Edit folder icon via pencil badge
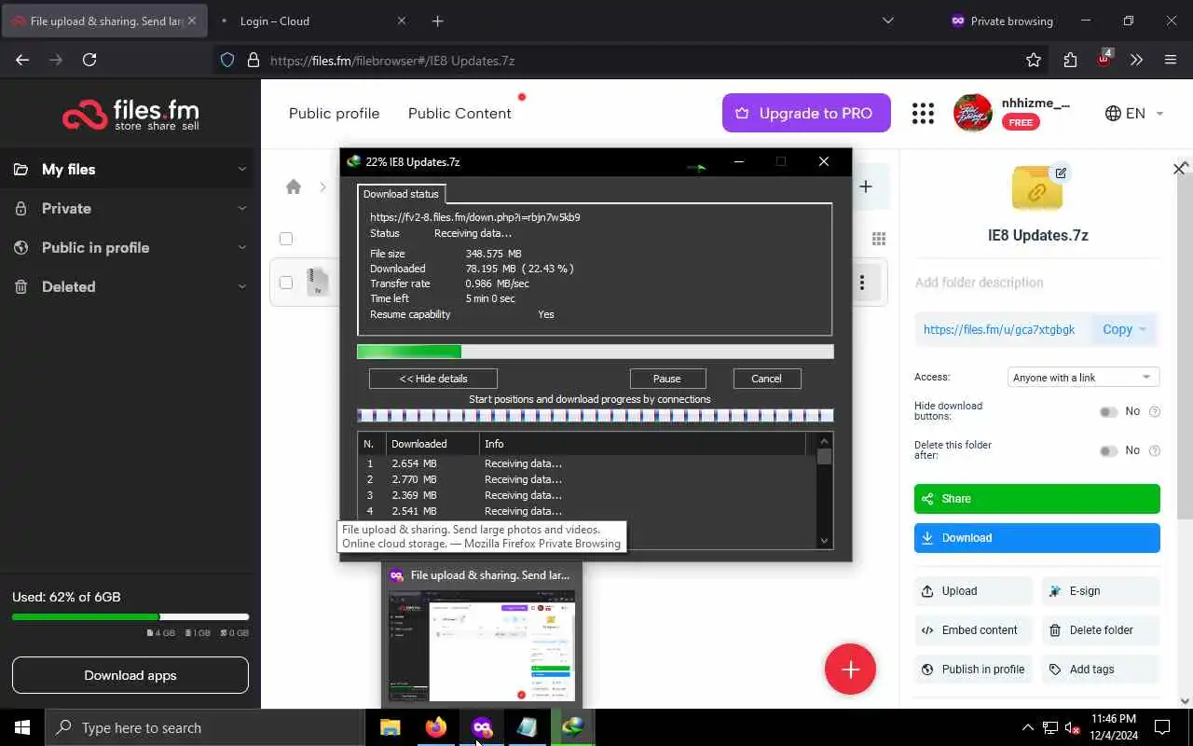This screenshot has width=1193, height=746. click(1060, 173)
